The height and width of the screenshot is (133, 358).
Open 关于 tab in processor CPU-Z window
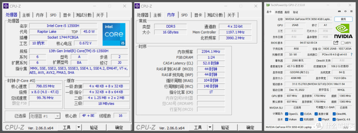[x=100, y=15]
